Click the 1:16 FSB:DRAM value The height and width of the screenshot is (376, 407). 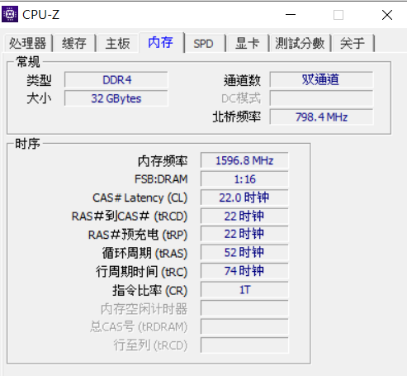tap(244, 178)
